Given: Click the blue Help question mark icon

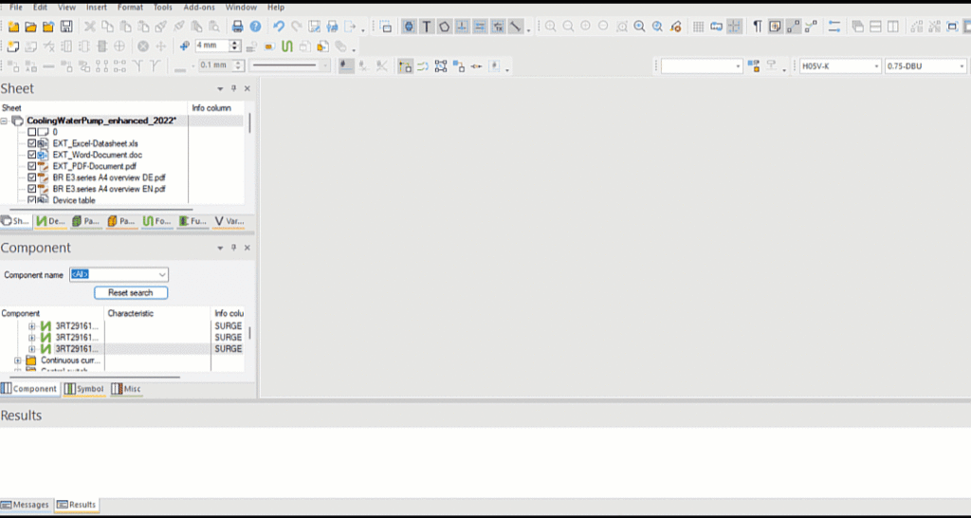Looking at the screenshot, I should point(255,27).
